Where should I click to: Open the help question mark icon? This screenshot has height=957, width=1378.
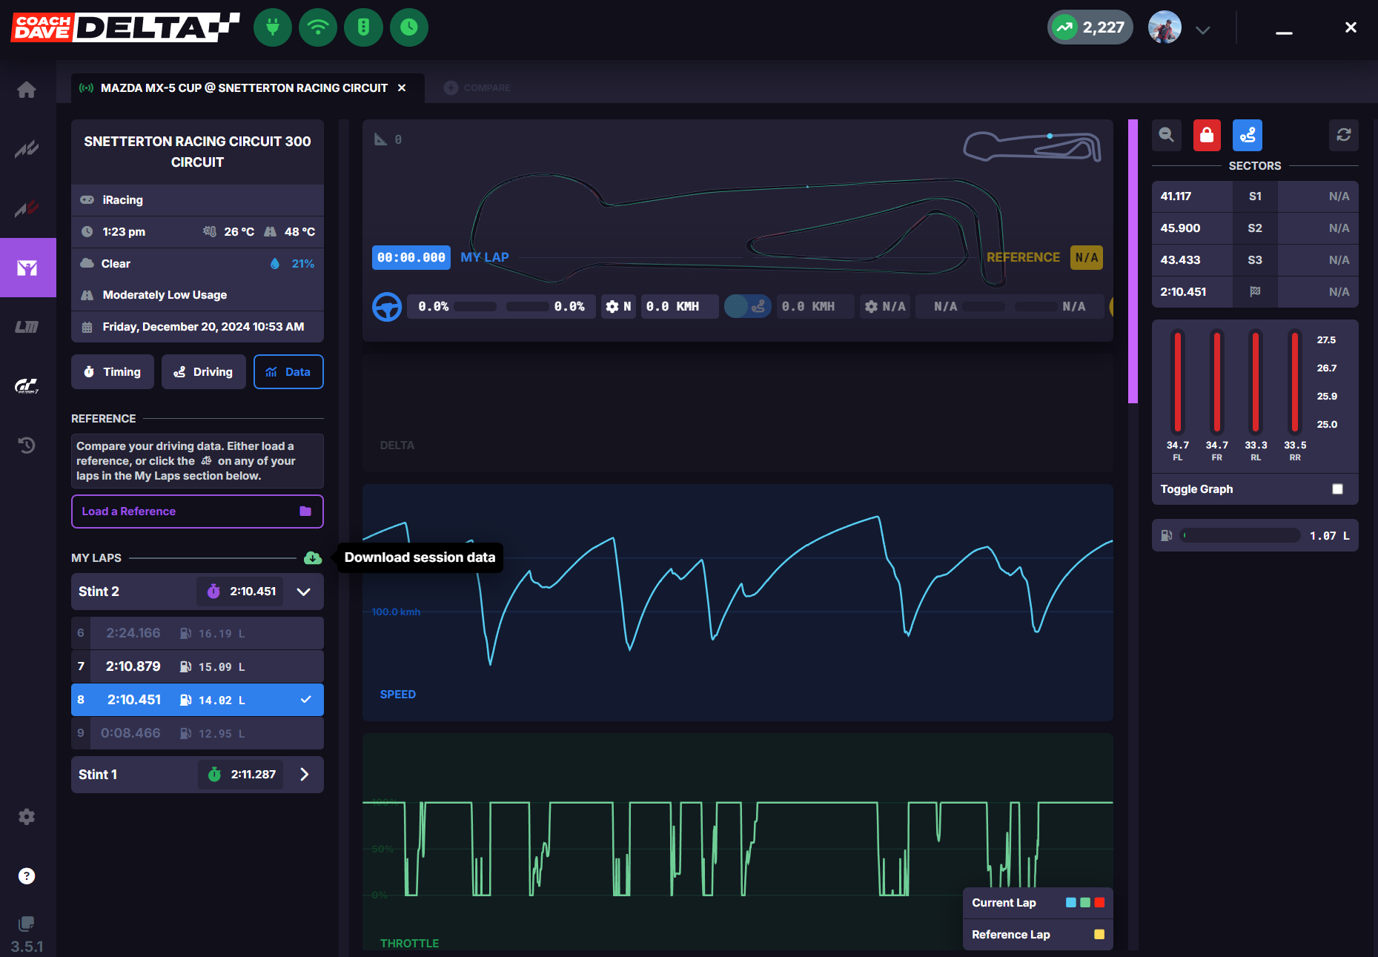(27, 876)
